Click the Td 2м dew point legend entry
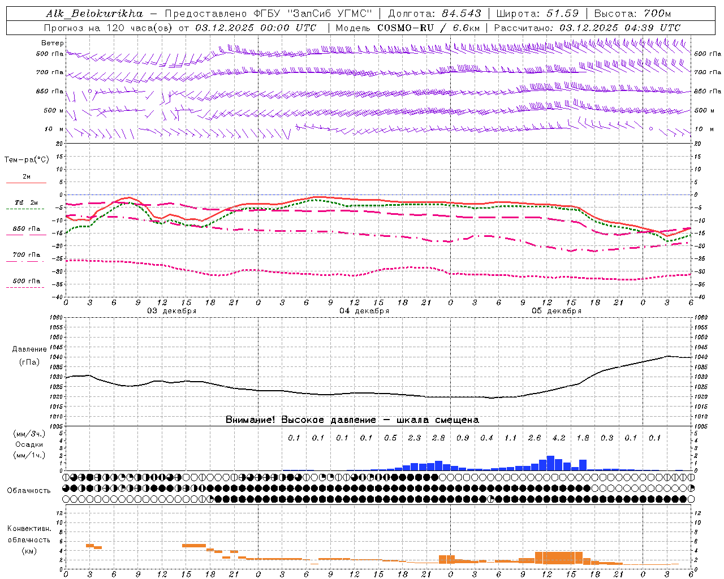The image size is (724, 579). tap(27, 202)
